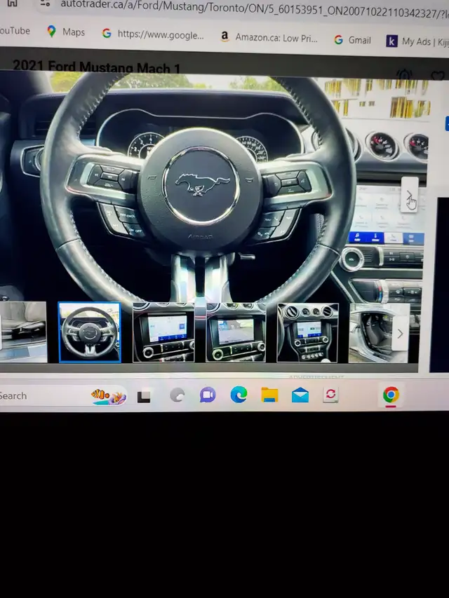Save the listing with the heart icon
Image resolution: width=449 pixels, height=598 pixels.
pos(438,76)
